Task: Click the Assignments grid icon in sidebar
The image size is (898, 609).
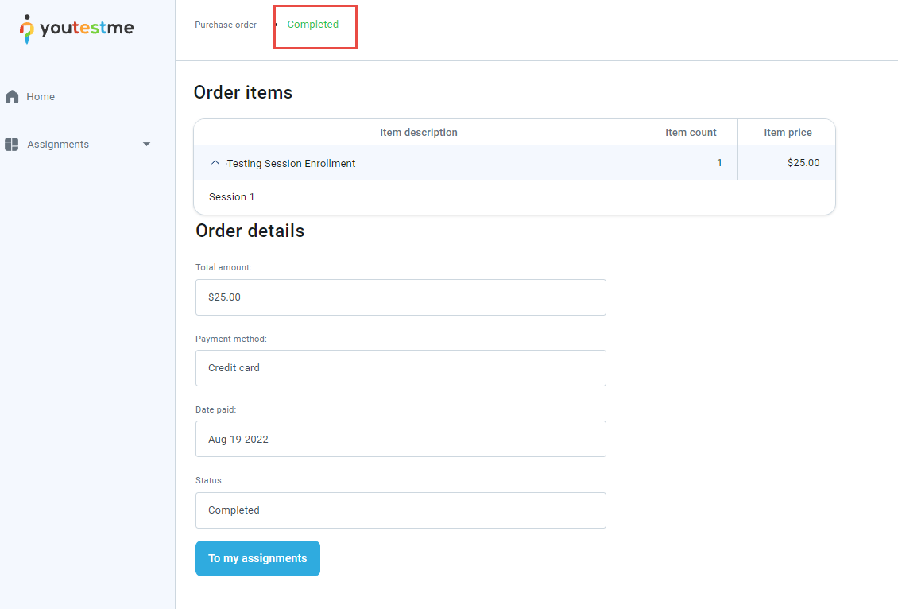Action: pos(12,145)
